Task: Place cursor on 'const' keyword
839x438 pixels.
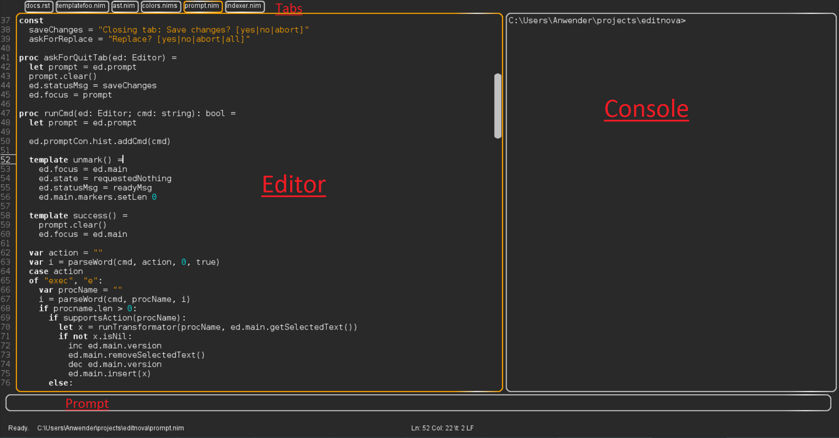Action: pyautogui.click(x=31, y=21)
